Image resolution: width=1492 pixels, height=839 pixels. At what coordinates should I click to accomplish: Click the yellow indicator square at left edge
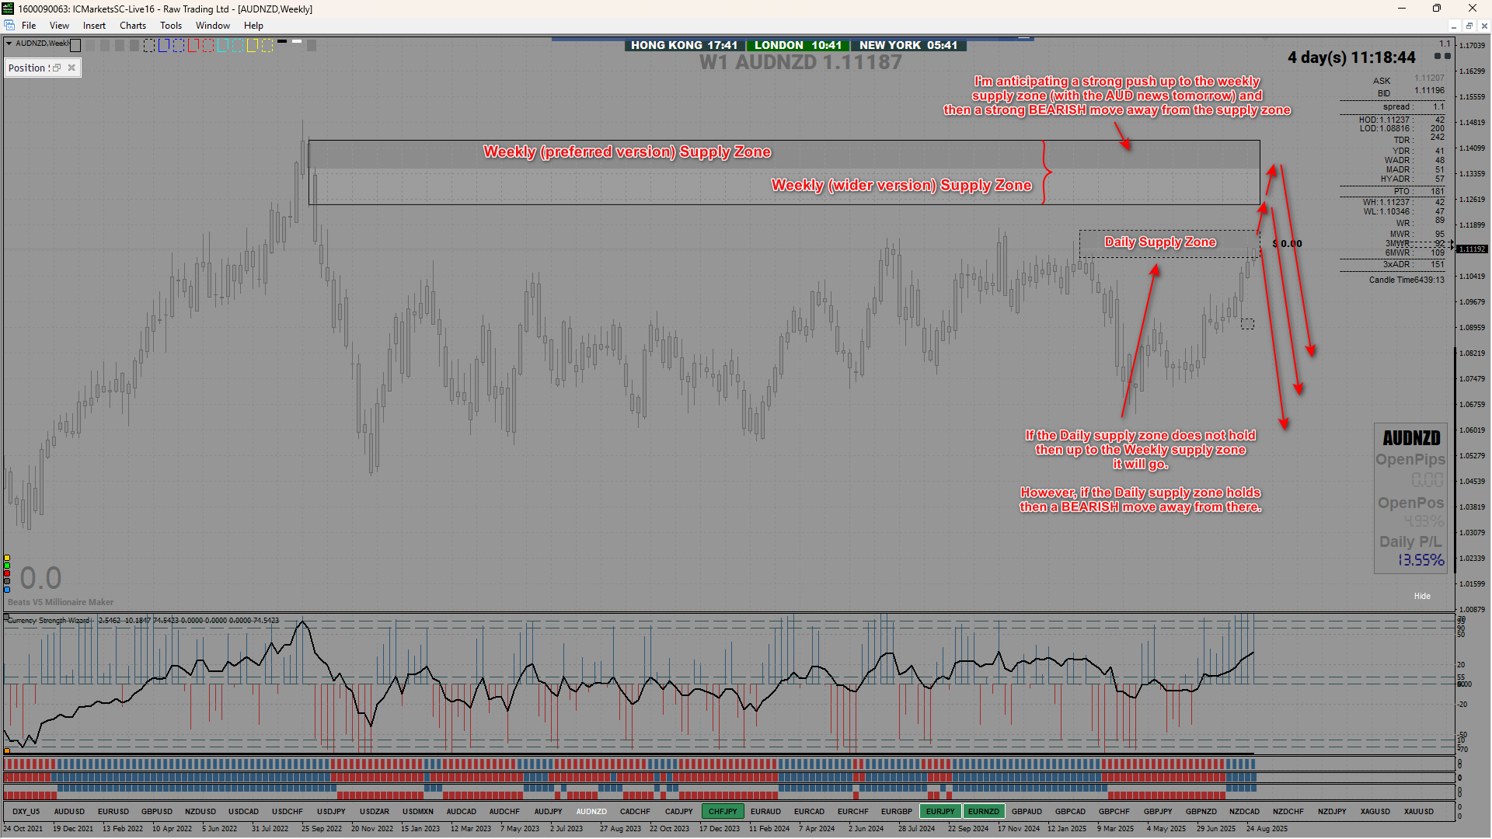pyautogui.click(x=7, y=558)
